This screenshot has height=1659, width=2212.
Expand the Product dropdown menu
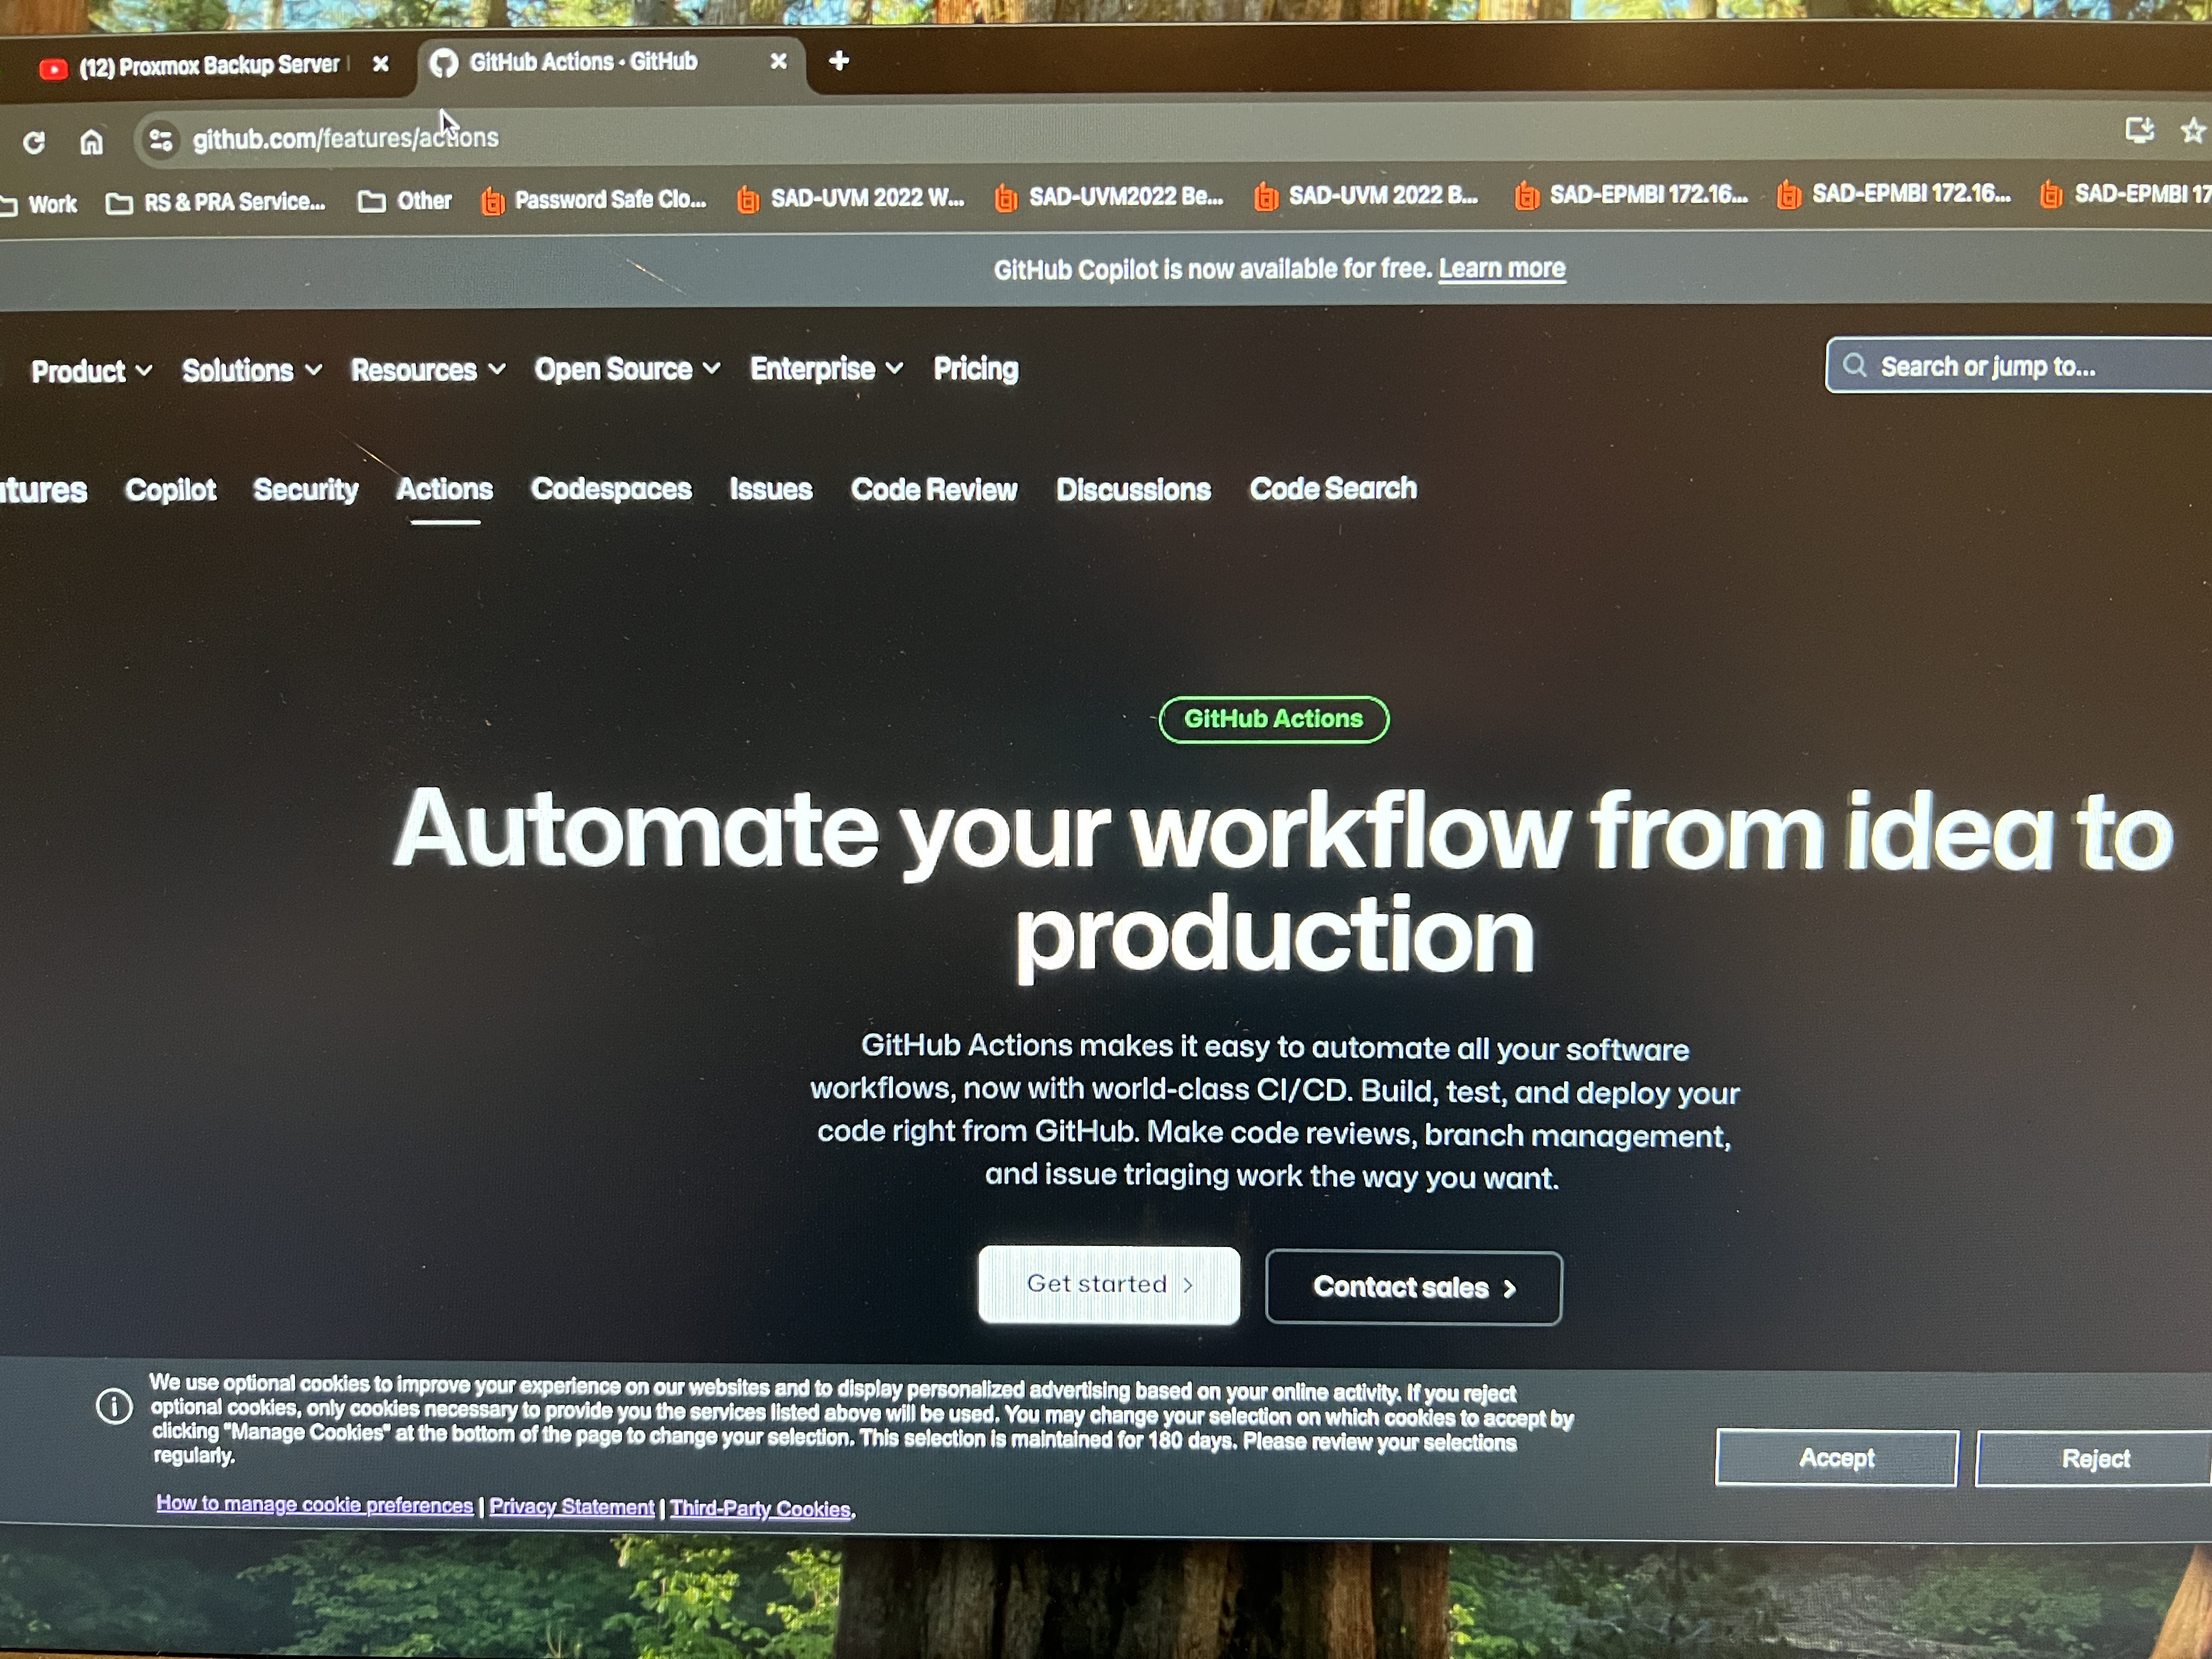coord(91,371)
